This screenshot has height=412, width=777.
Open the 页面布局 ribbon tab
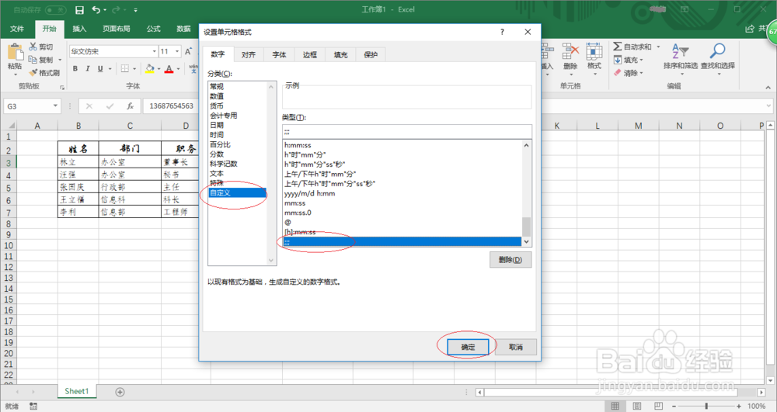117,29
